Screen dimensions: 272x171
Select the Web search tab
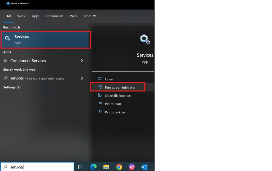[x=73, y=16]
